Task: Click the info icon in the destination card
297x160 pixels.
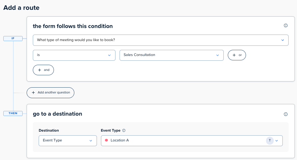Action: pyautogui.click(x=286, y=114)
